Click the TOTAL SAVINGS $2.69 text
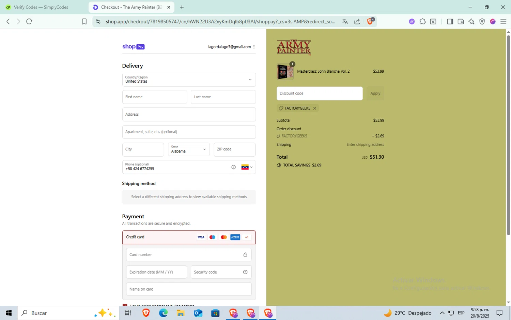This screenshot has height=320, width=511. (302, 165)
